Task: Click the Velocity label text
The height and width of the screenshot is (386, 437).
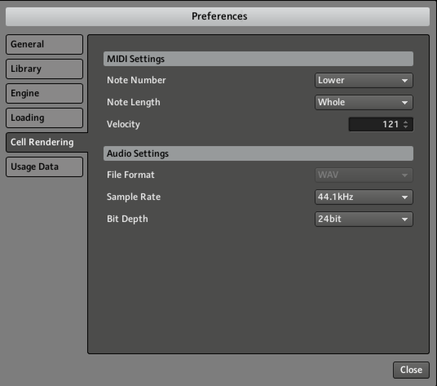Action: click(123, 124)
